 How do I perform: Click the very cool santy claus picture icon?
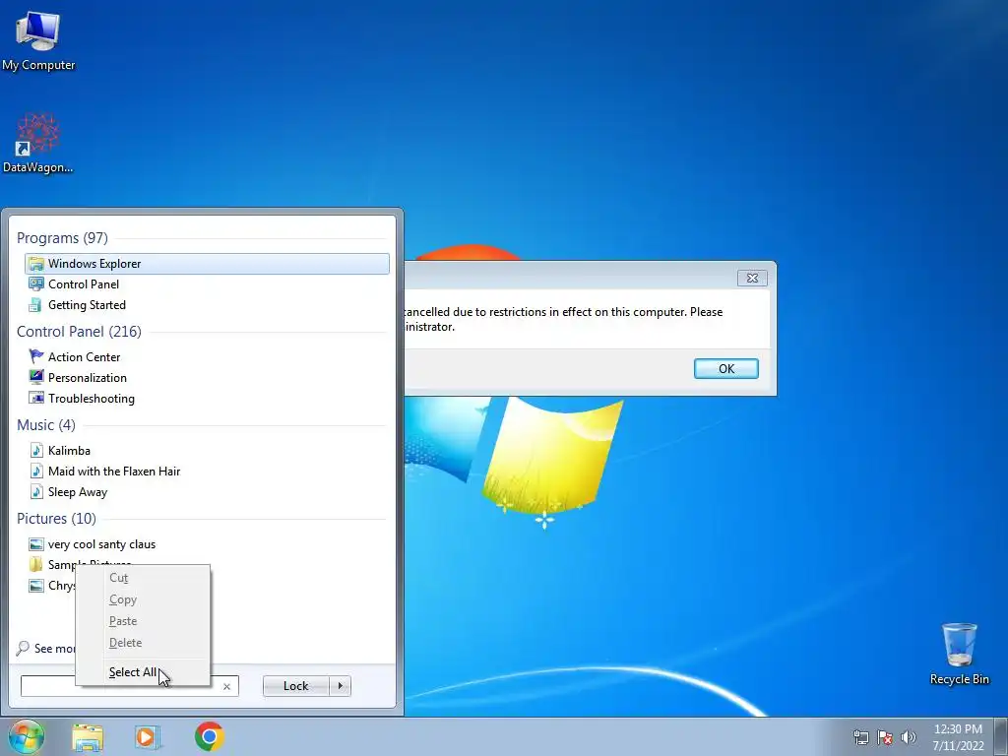(x=36, y=543)
